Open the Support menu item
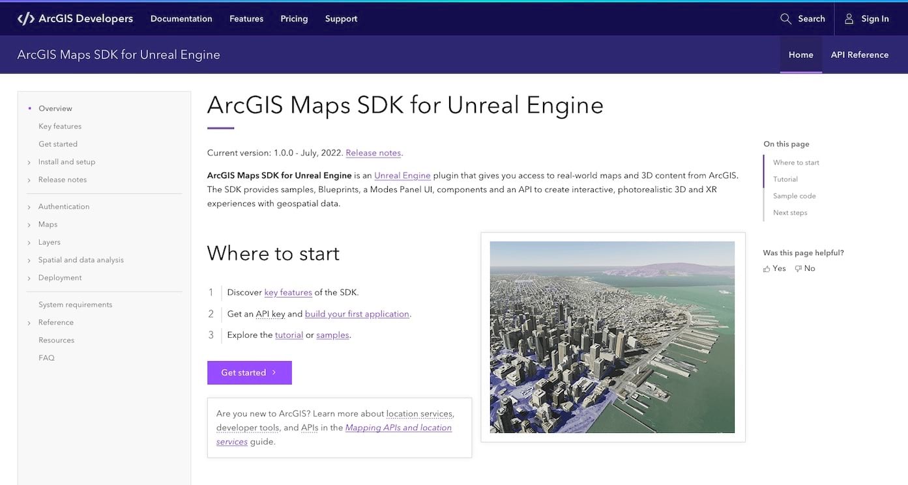Screen dimensions: 908x485 click(341, 19)
